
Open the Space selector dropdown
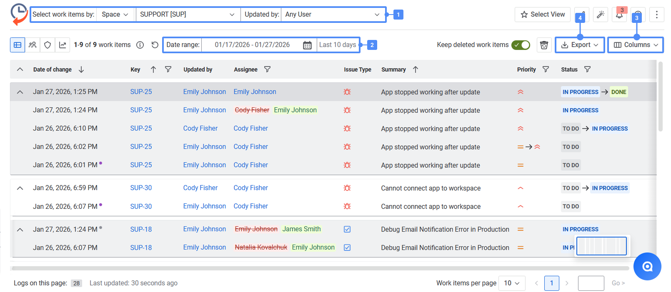115,15
